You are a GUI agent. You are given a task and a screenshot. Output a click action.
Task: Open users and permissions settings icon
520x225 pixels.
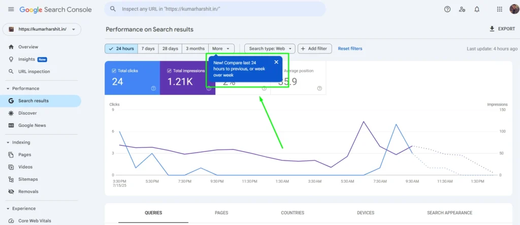tap(462, 9)
